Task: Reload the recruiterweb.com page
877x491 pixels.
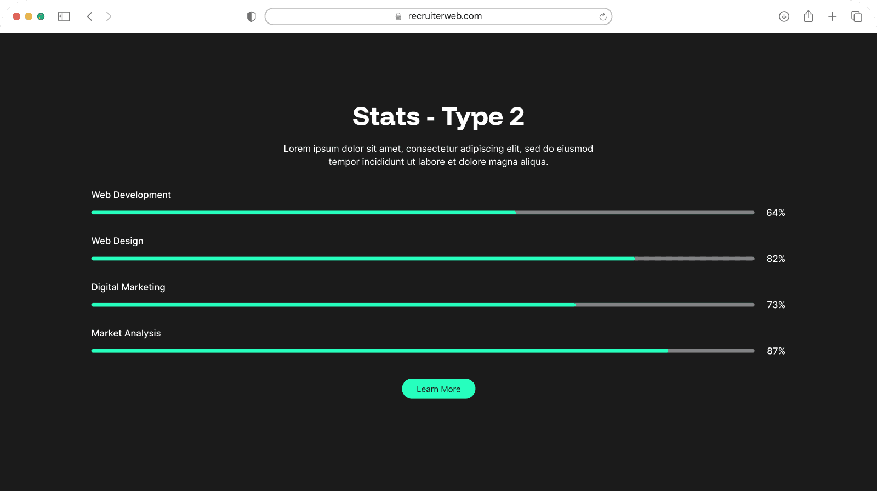Action: click(x=602, y=16)
